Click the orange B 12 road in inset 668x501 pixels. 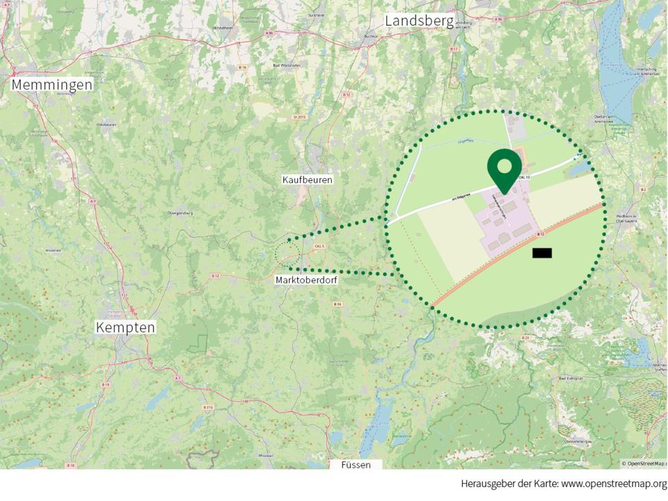518,255
